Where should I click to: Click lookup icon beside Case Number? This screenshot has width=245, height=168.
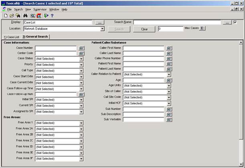click(81, 48)
